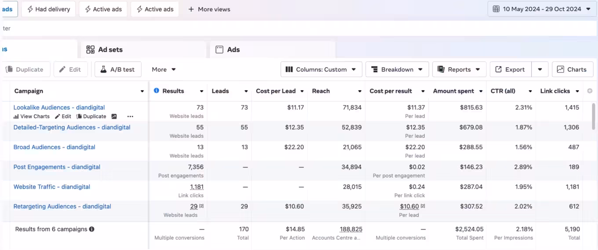Open the date range 10 May 2024 - 29 Oct 2024
Viewport: 598px width, 250px height.
(x=542, y=9)
